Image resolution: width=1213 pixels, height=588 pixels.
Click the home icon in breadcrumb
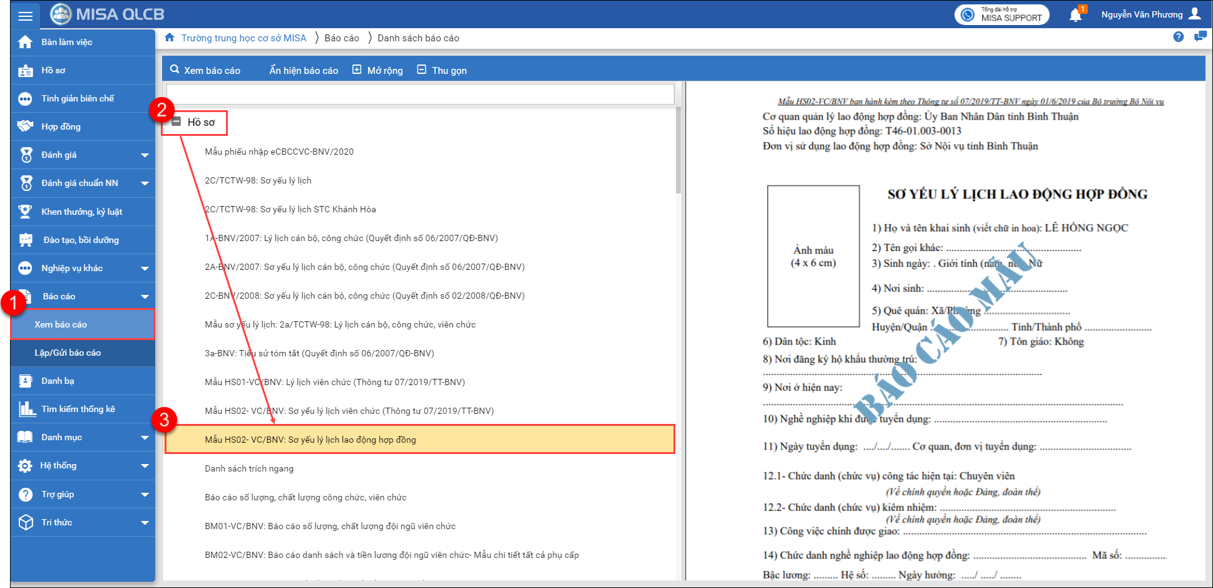170,38
